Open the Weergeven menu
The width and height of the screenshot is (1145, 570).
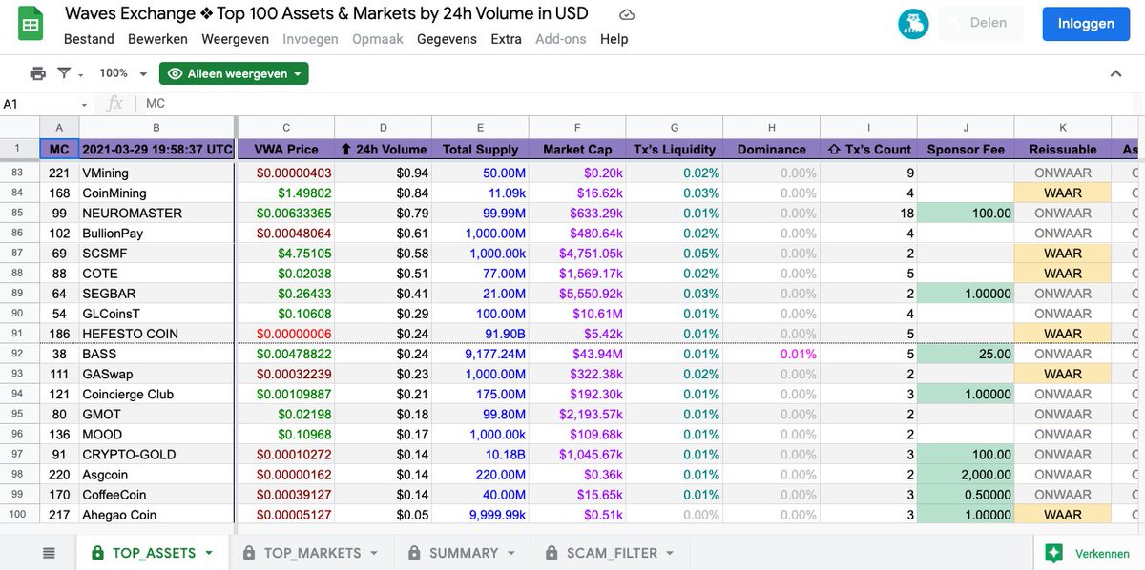click(x=235, y=39)
